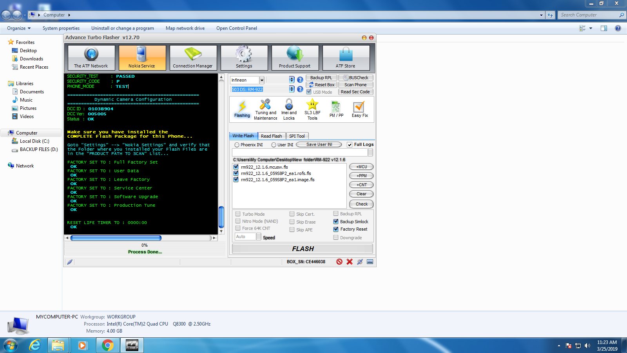The height and width of the screenshot is (353, 627).
Task: Click the red X icon in status bar
Action: [350, 262]
